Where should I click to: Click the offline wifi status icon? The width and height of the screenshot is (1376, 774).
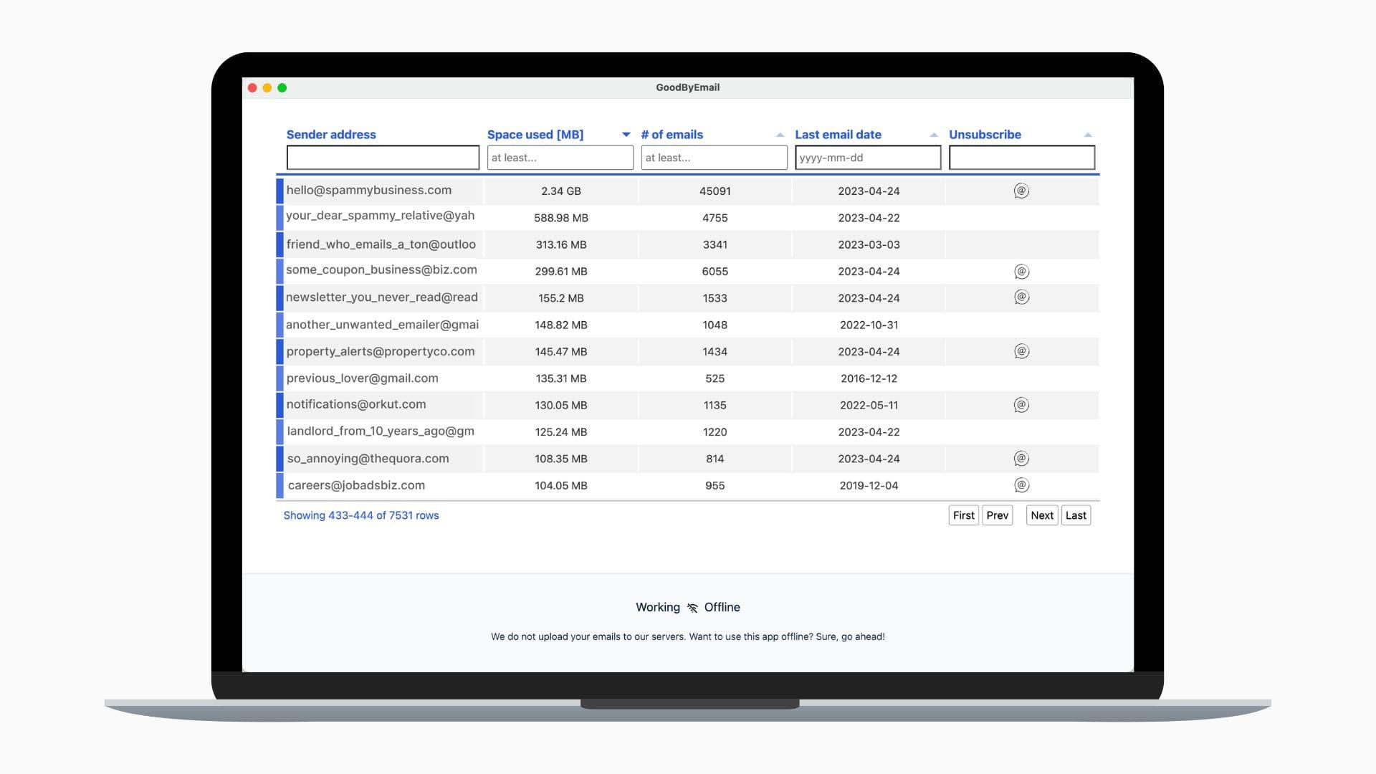[x=692, y=608]
